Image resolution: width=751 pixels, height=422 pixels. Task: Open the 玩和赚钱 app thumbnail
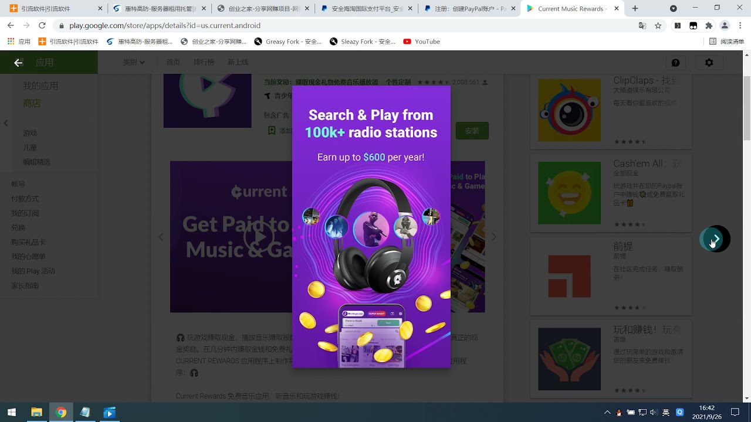pos(569,359)
